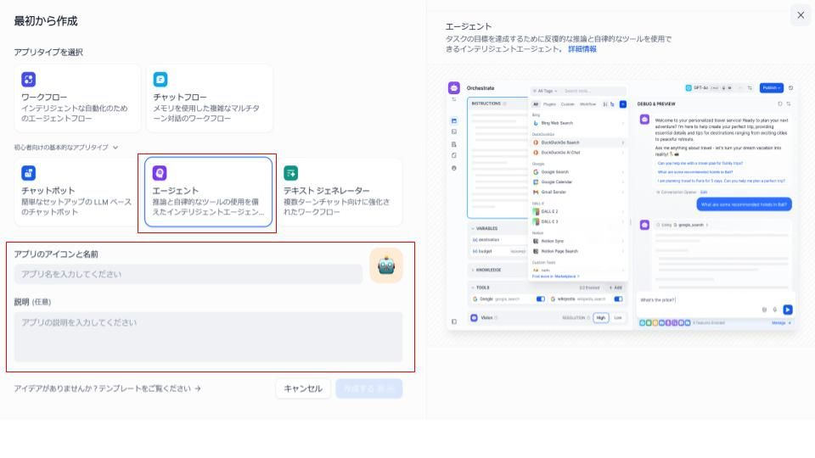The image size is (815, 458).
Task: Click the Chatbot (チャットボット) type icon
Action: click(x=29, y=172)
